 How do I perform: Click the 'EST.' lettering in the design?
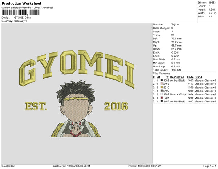coord(36,106)
